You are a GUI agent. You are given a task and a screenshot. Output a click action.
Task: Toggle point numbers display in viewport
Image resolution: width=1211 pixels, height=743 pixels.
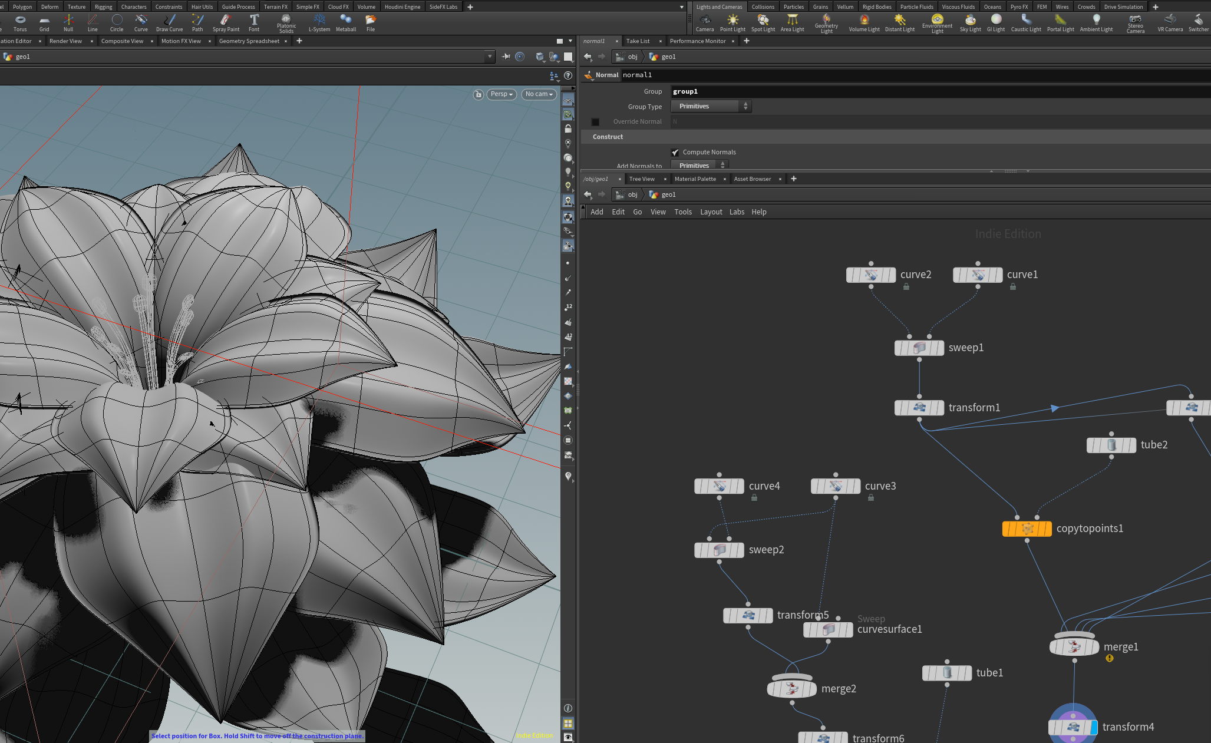coord(568,307)
